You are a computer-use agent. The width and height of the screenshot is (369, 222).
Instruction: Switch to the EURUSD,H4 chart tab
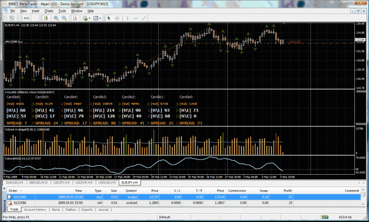click(x=15, y=182)
